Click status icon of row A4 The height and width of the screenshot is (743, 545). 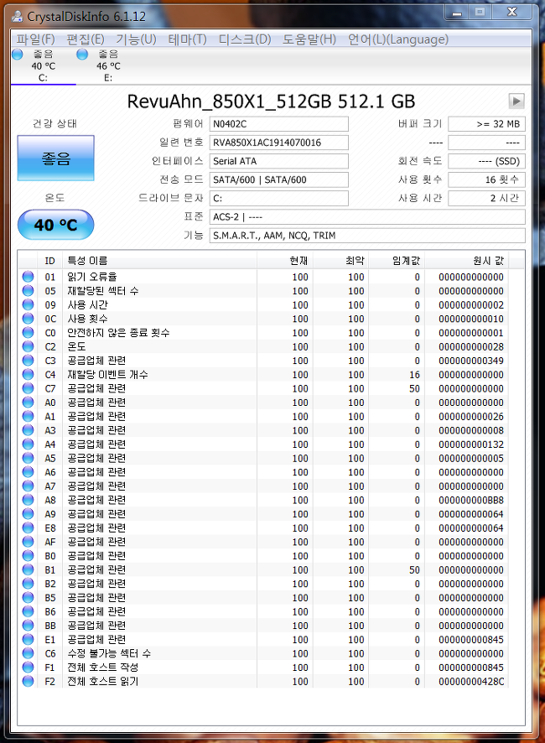28,444
